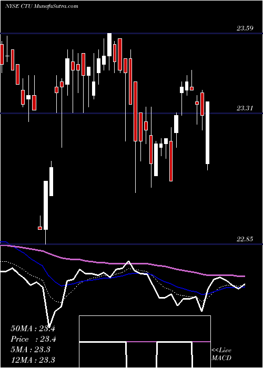The height and width of the screenshot is (368, 263).
Task: Click the MACD histogram box
Action: pos(145,342)
